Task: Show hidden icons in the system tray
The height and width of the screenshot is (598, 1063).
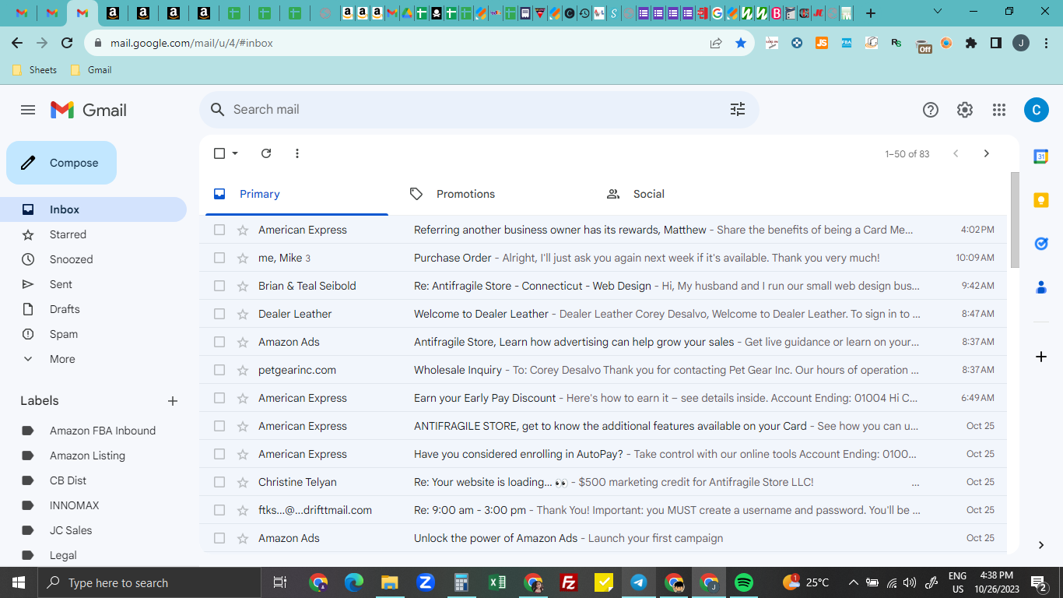Action: pyautogui.click(x=853, y=582)
